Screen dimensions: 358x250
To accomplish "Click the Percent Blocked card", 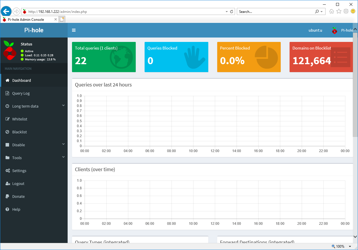I will point(249,57).
